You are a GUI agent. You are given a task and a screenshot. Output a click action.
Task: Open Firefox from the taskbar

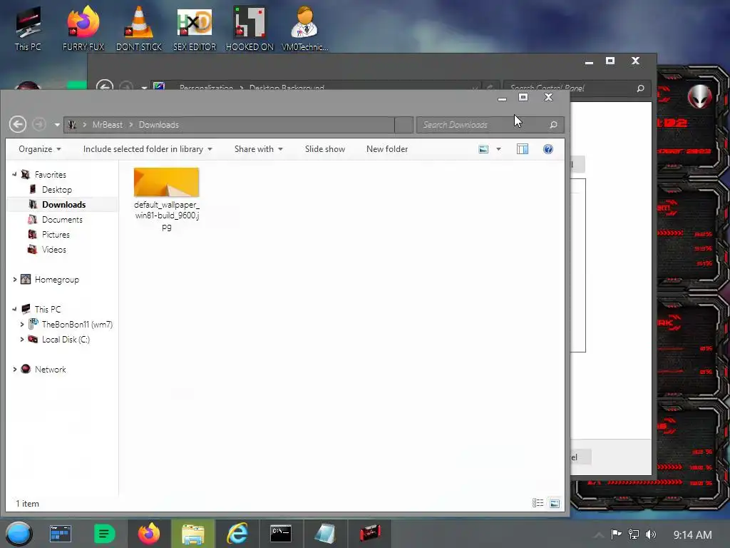coord(149,534)
